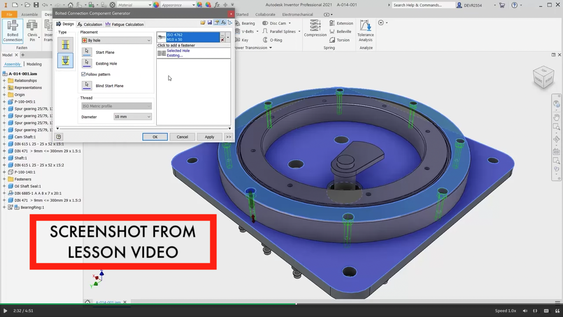
Task: Delete the ISO 4762 fastener with red X
Action: [223, 40]
